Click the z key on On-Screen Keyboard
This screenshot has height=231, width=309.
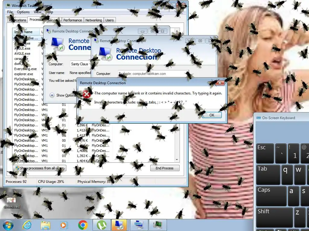click(x=300, y=217)
